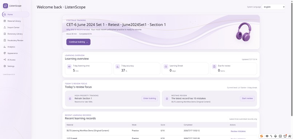Click 'Latest three submitted records only' note

tap(243, 119)
